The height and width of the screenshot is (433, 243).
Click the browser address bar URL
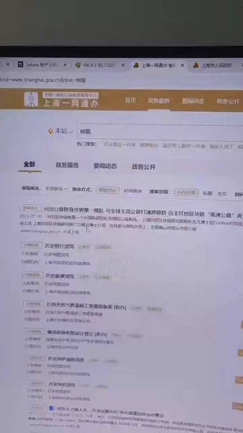click(x=43, y=80)
